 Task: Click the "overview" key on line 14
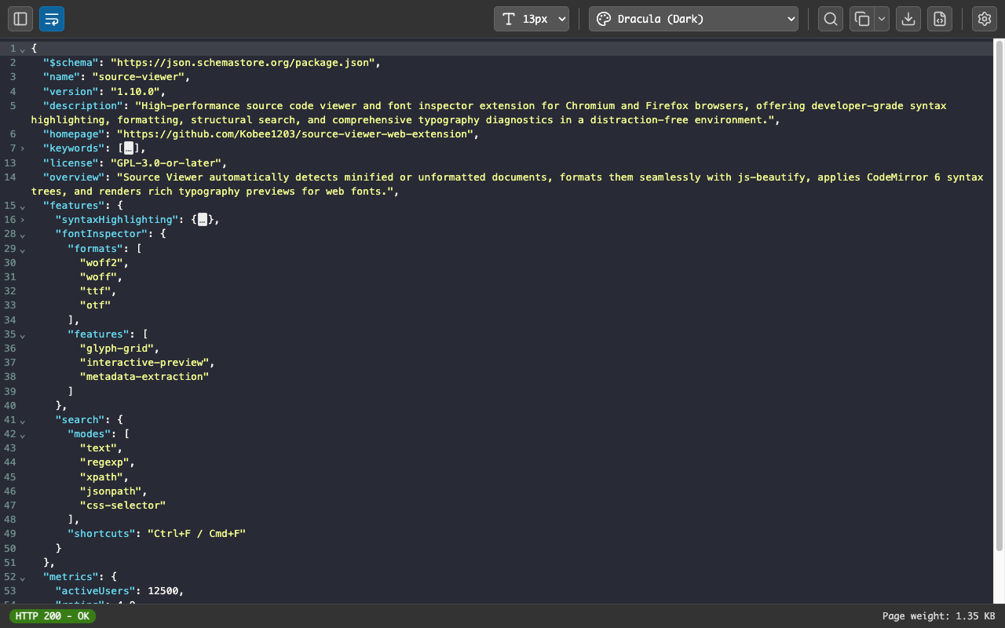[74, 177]
